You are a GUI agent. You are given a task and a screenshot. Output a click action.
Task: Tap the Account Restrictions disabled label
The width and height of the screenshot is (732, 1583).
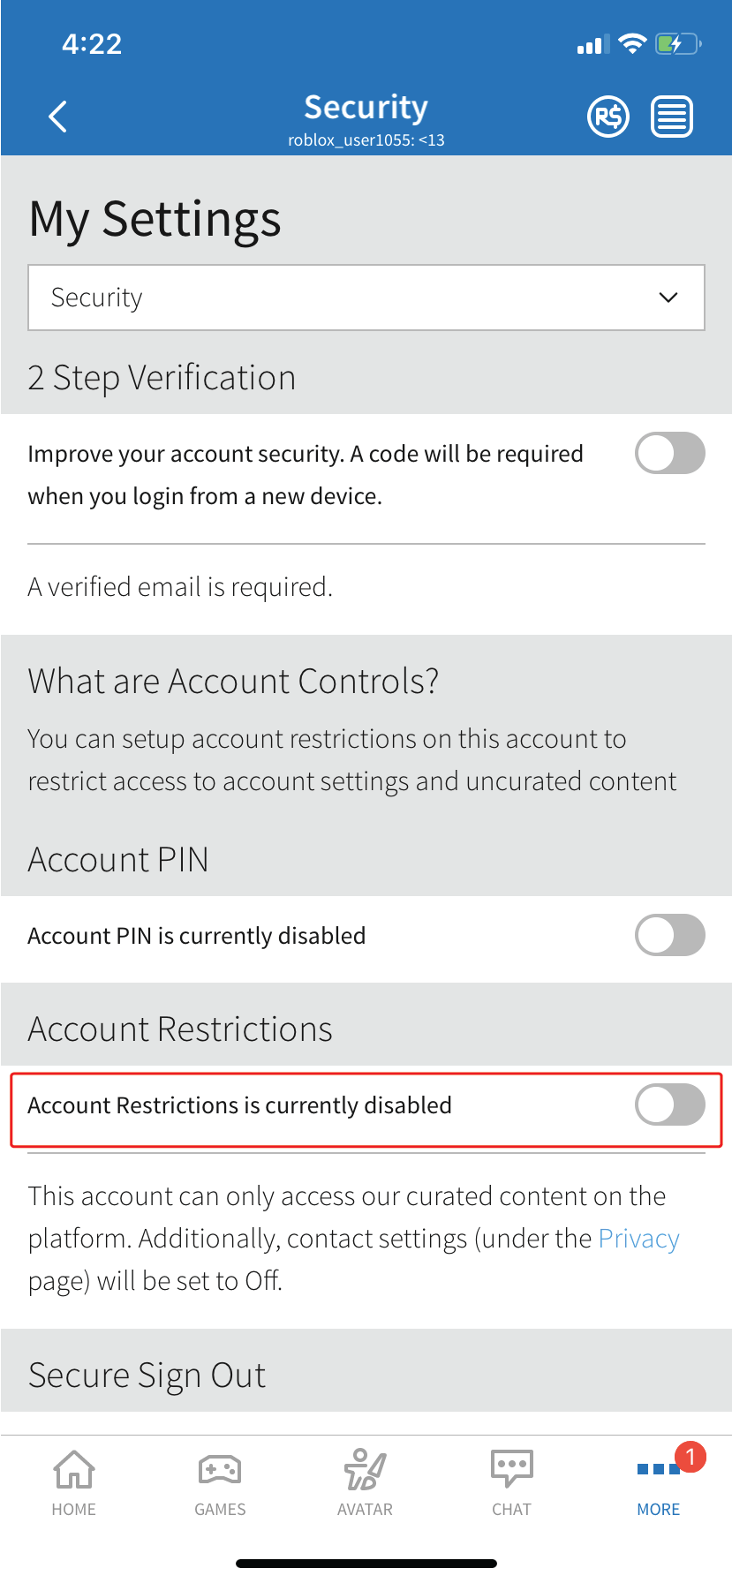[239, 1105]
